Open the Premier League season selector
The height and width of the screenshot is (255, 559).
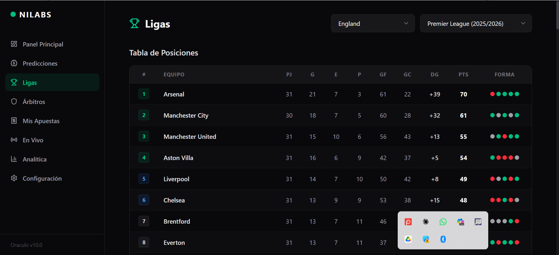[475, 24]
